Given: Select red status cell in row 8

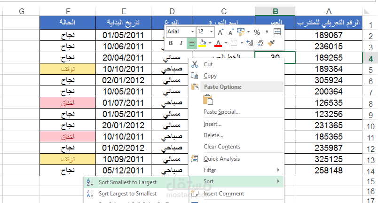Looking at the screenshot, I should click(x=68, y=103).
